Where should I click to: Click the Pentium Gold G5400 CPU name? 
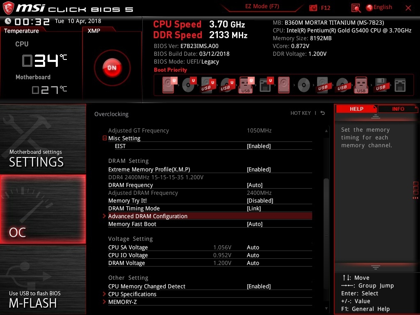(x=349, y=30)
